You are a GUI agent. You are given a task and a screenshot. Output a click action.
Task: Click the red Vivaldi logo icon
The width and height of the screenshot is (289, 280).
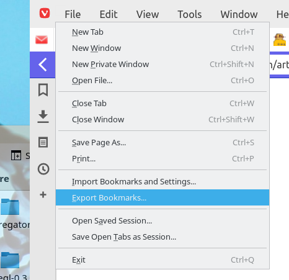tap(45, 13)
